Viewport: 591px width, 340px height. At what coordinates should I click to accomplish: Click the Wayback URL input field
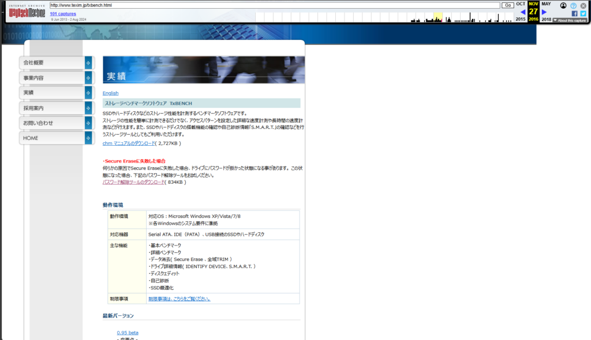pos(274,5)
